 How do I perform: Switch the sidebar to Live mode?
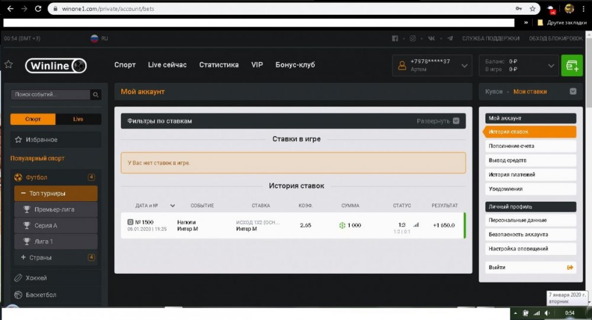[78, 119]
